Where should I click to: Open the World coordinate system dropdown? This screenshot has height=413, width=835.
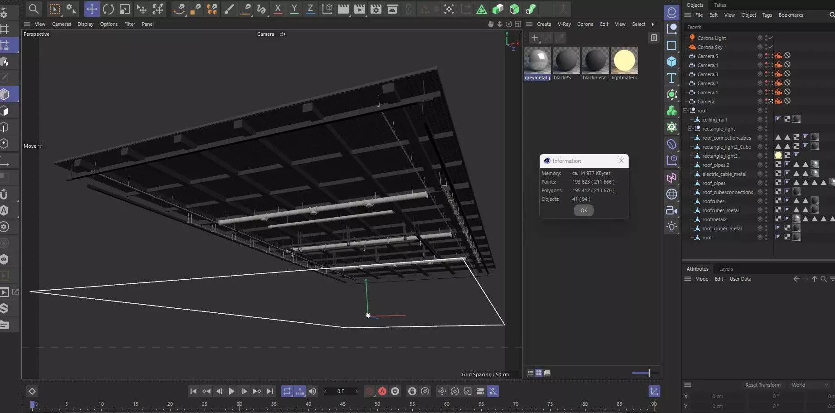pyautogui.click(x=810, y=385)
